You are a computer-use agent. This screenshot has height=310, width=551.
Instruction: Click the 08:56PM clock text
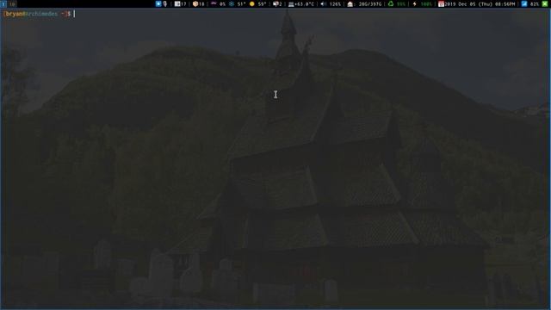point(505,4)
